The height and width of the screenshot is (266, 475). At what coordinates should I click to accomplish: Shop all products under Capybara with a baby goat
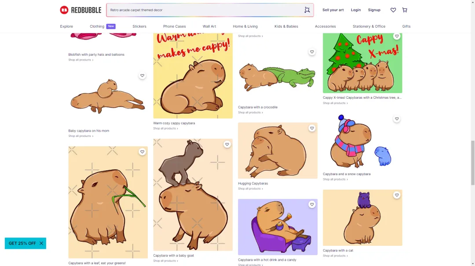tap(165, 261)
